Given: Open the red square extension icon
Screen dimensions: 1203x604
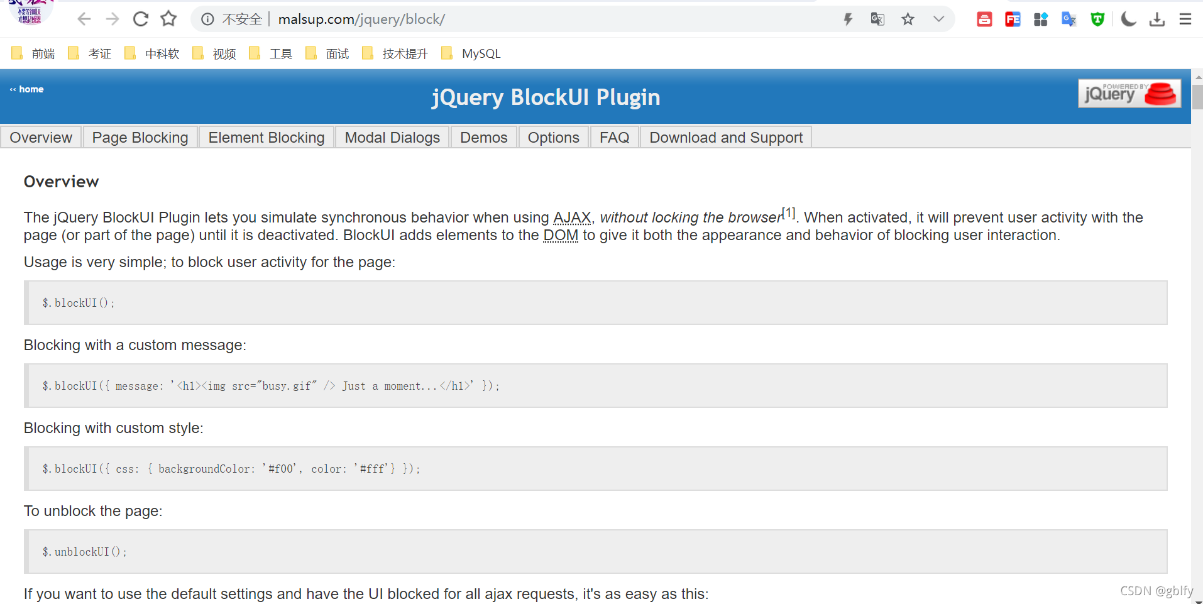Looking at the screenshot, I should pos(984,19).
